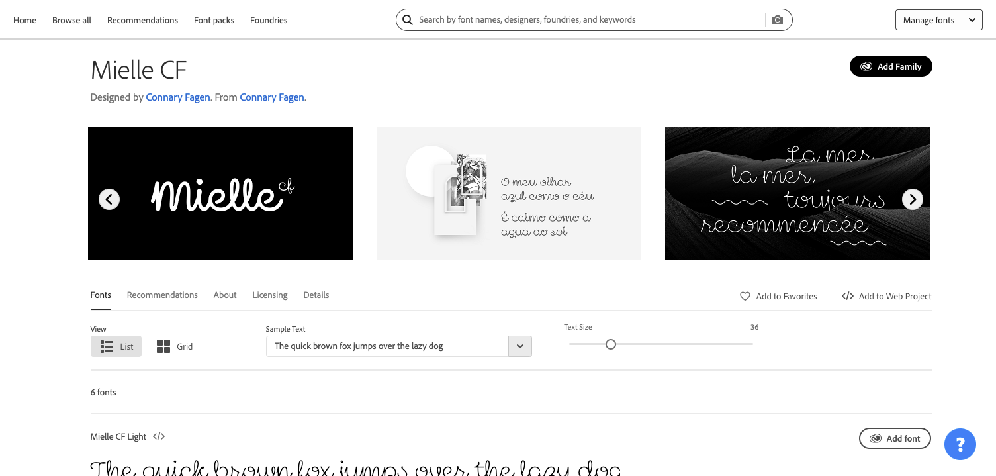Viewport: 996px width, 476px height.
Task: Open the Manage fonts dropdown
Action: (938, 20)
